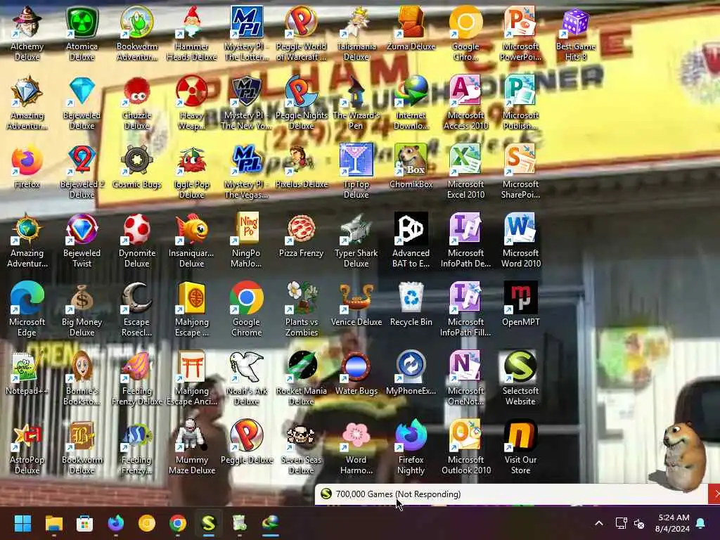Viewport: 720px width, 540px height.
Task: Select the OpenMPT desktop icon
Action: coord(521,304)
